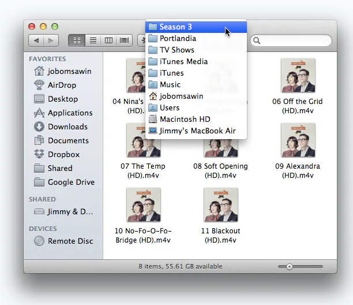Choose TV Shows in the path menu
Image resolution: width=353 pixels, height=305 pixels.
click(x=196, y=50)
